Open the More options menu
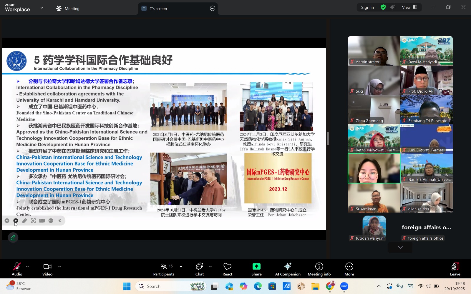This screenshot has width=471, height=294. click(x=349, y=269)
